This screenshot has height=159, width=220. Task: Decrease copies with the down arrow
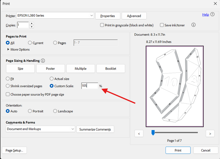(32, 27)
